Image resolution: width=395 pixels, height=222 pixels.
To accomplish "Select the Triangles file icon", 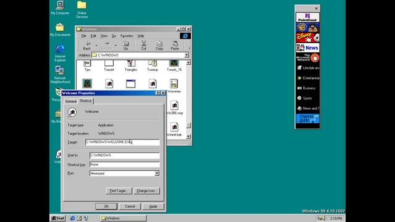I will [131, 66].
